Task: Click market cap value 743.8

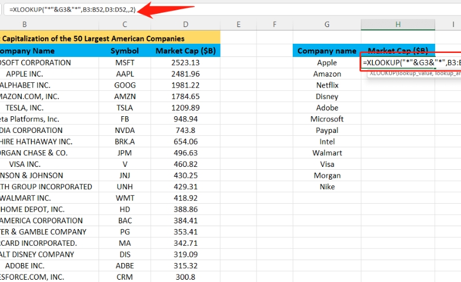Action: point(186,130)
